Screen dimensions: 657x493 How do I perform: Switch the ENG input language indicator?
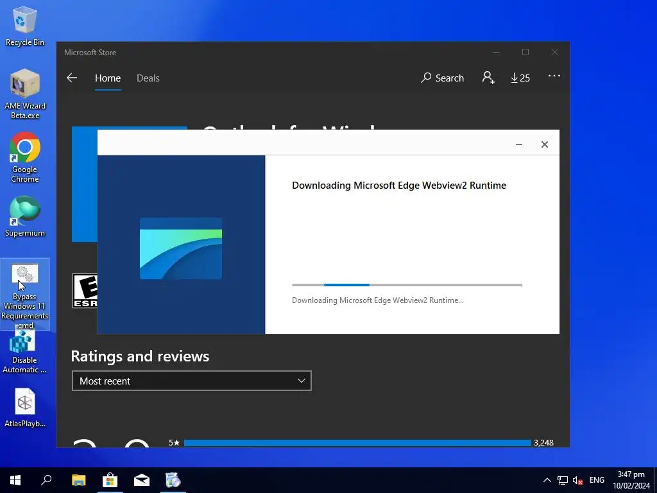pos(597,480)
